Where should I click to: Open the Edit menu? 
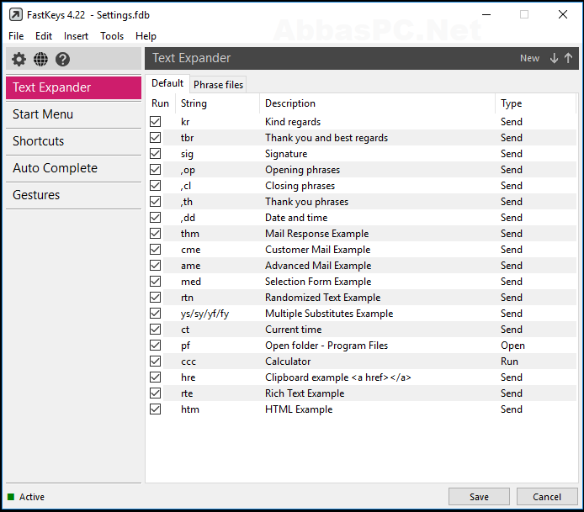[44, 36]
